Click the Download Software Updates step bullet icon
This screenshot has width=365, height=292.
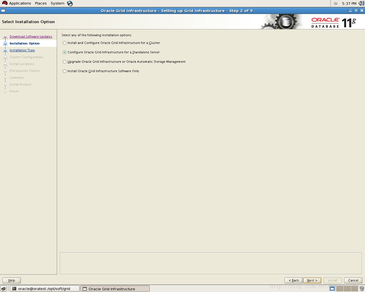coord(5,37)
